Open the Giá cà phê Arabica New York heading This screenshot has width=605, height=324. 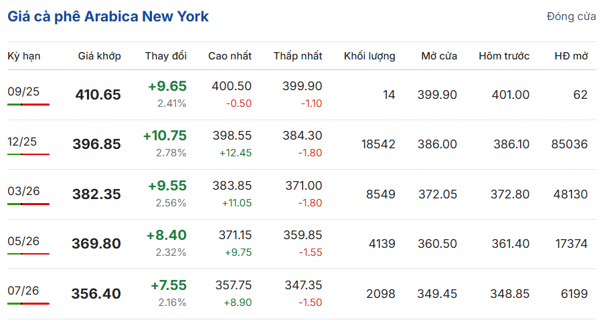pyautogui.click(x=108, y=17)
